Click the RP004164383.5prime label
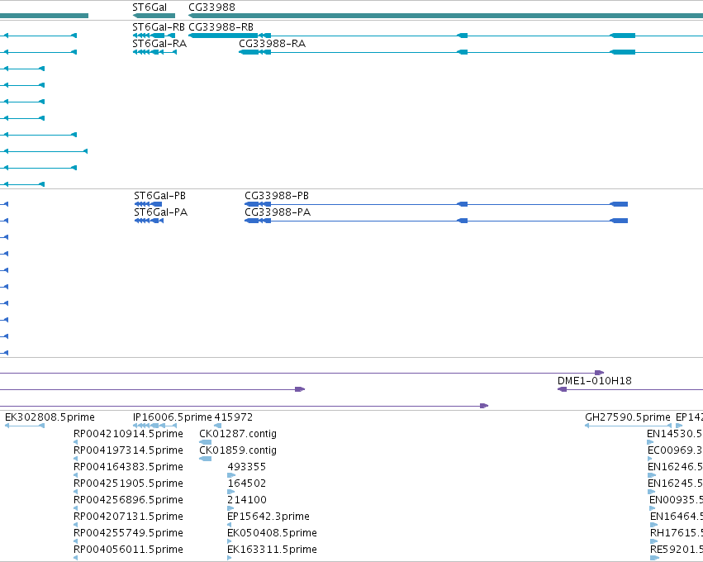The width and height of the screenshot is (703, 562). (128, 467)
